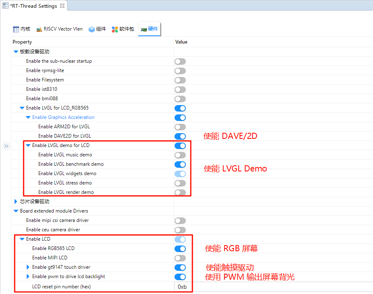Toggle Enable MIPI LCD on
The width and height of the screenshot is (373, 294).
[180, 258]
